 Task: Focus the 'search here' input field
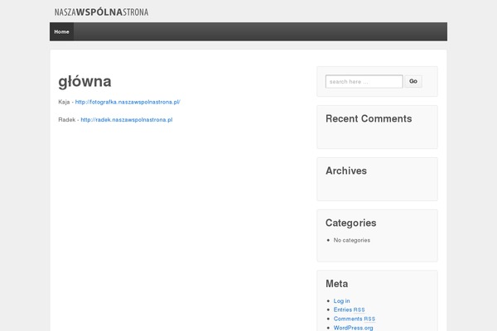(x=364, y=81)
